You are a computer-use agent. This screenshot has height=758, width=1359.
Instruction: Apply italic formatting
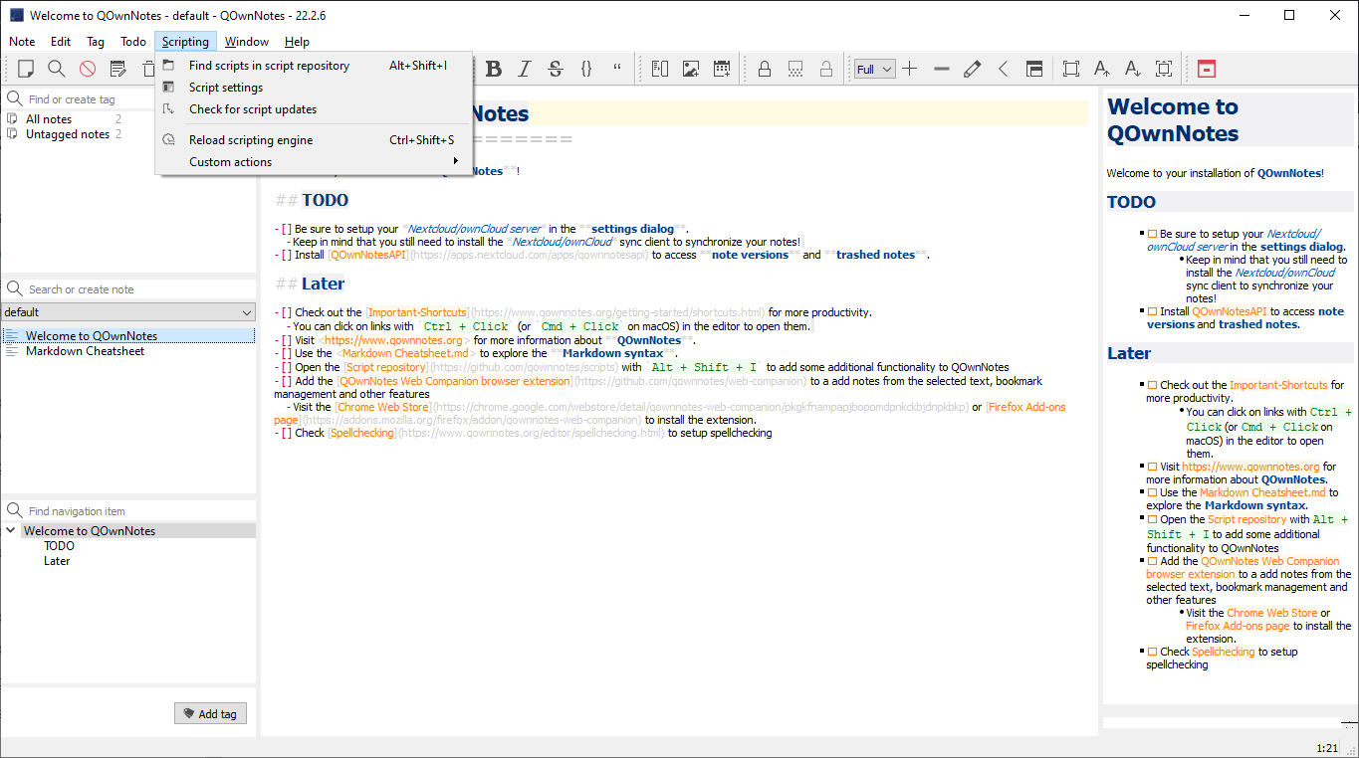point(525,69)
